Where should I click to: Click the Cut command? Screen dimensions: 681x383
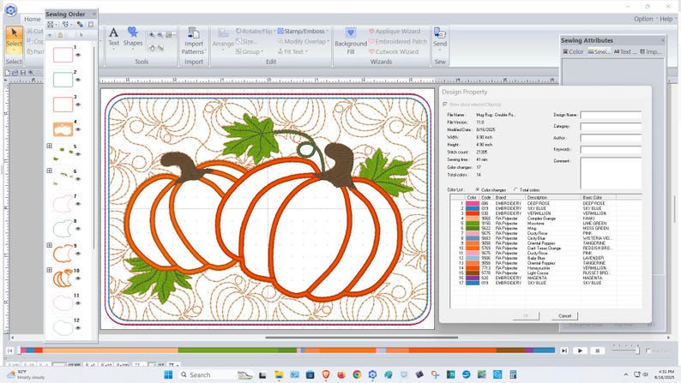click(35, 31)
